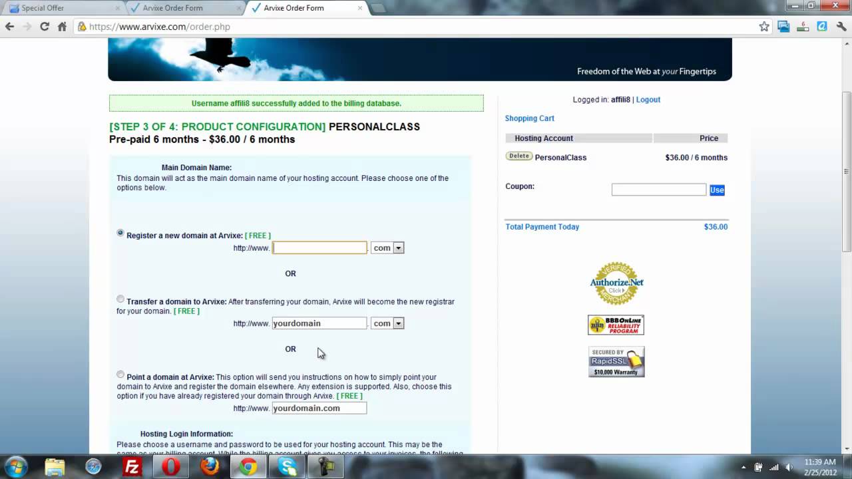The image size is (852, 479).
Task: Click the Shopping Cart heading link
Action: tap(530, 118)
